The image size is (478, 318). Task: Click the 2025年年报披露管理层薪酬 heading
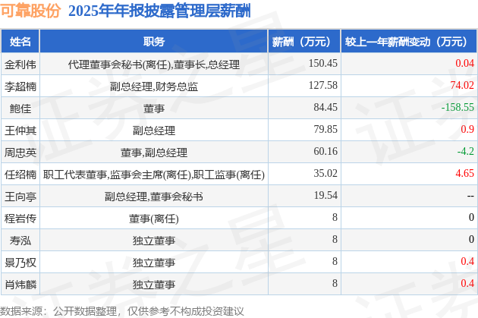[159, 11]
